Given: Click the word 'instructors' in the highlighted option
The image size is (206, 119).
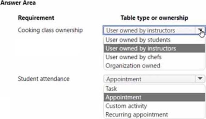Looking at the screenshot, I should 161,49.
